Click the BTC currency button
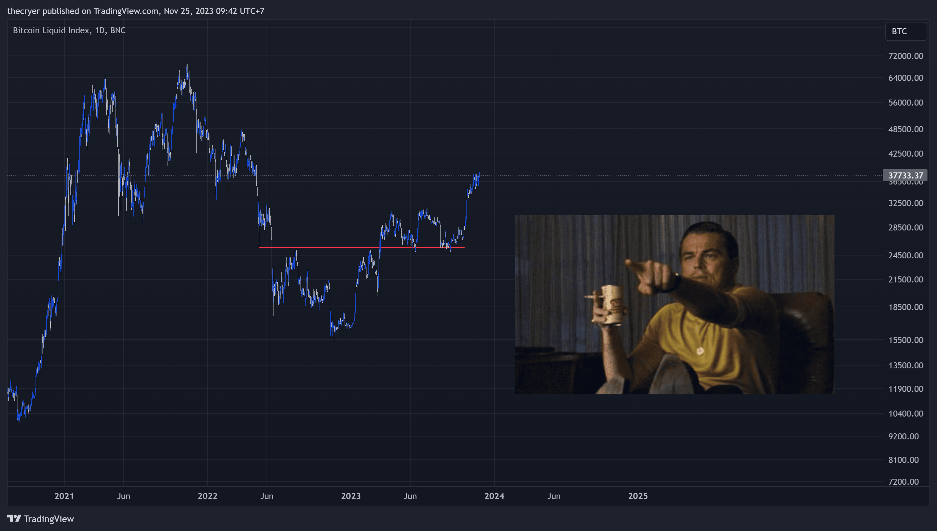937x531 pixels. point(906,31)
